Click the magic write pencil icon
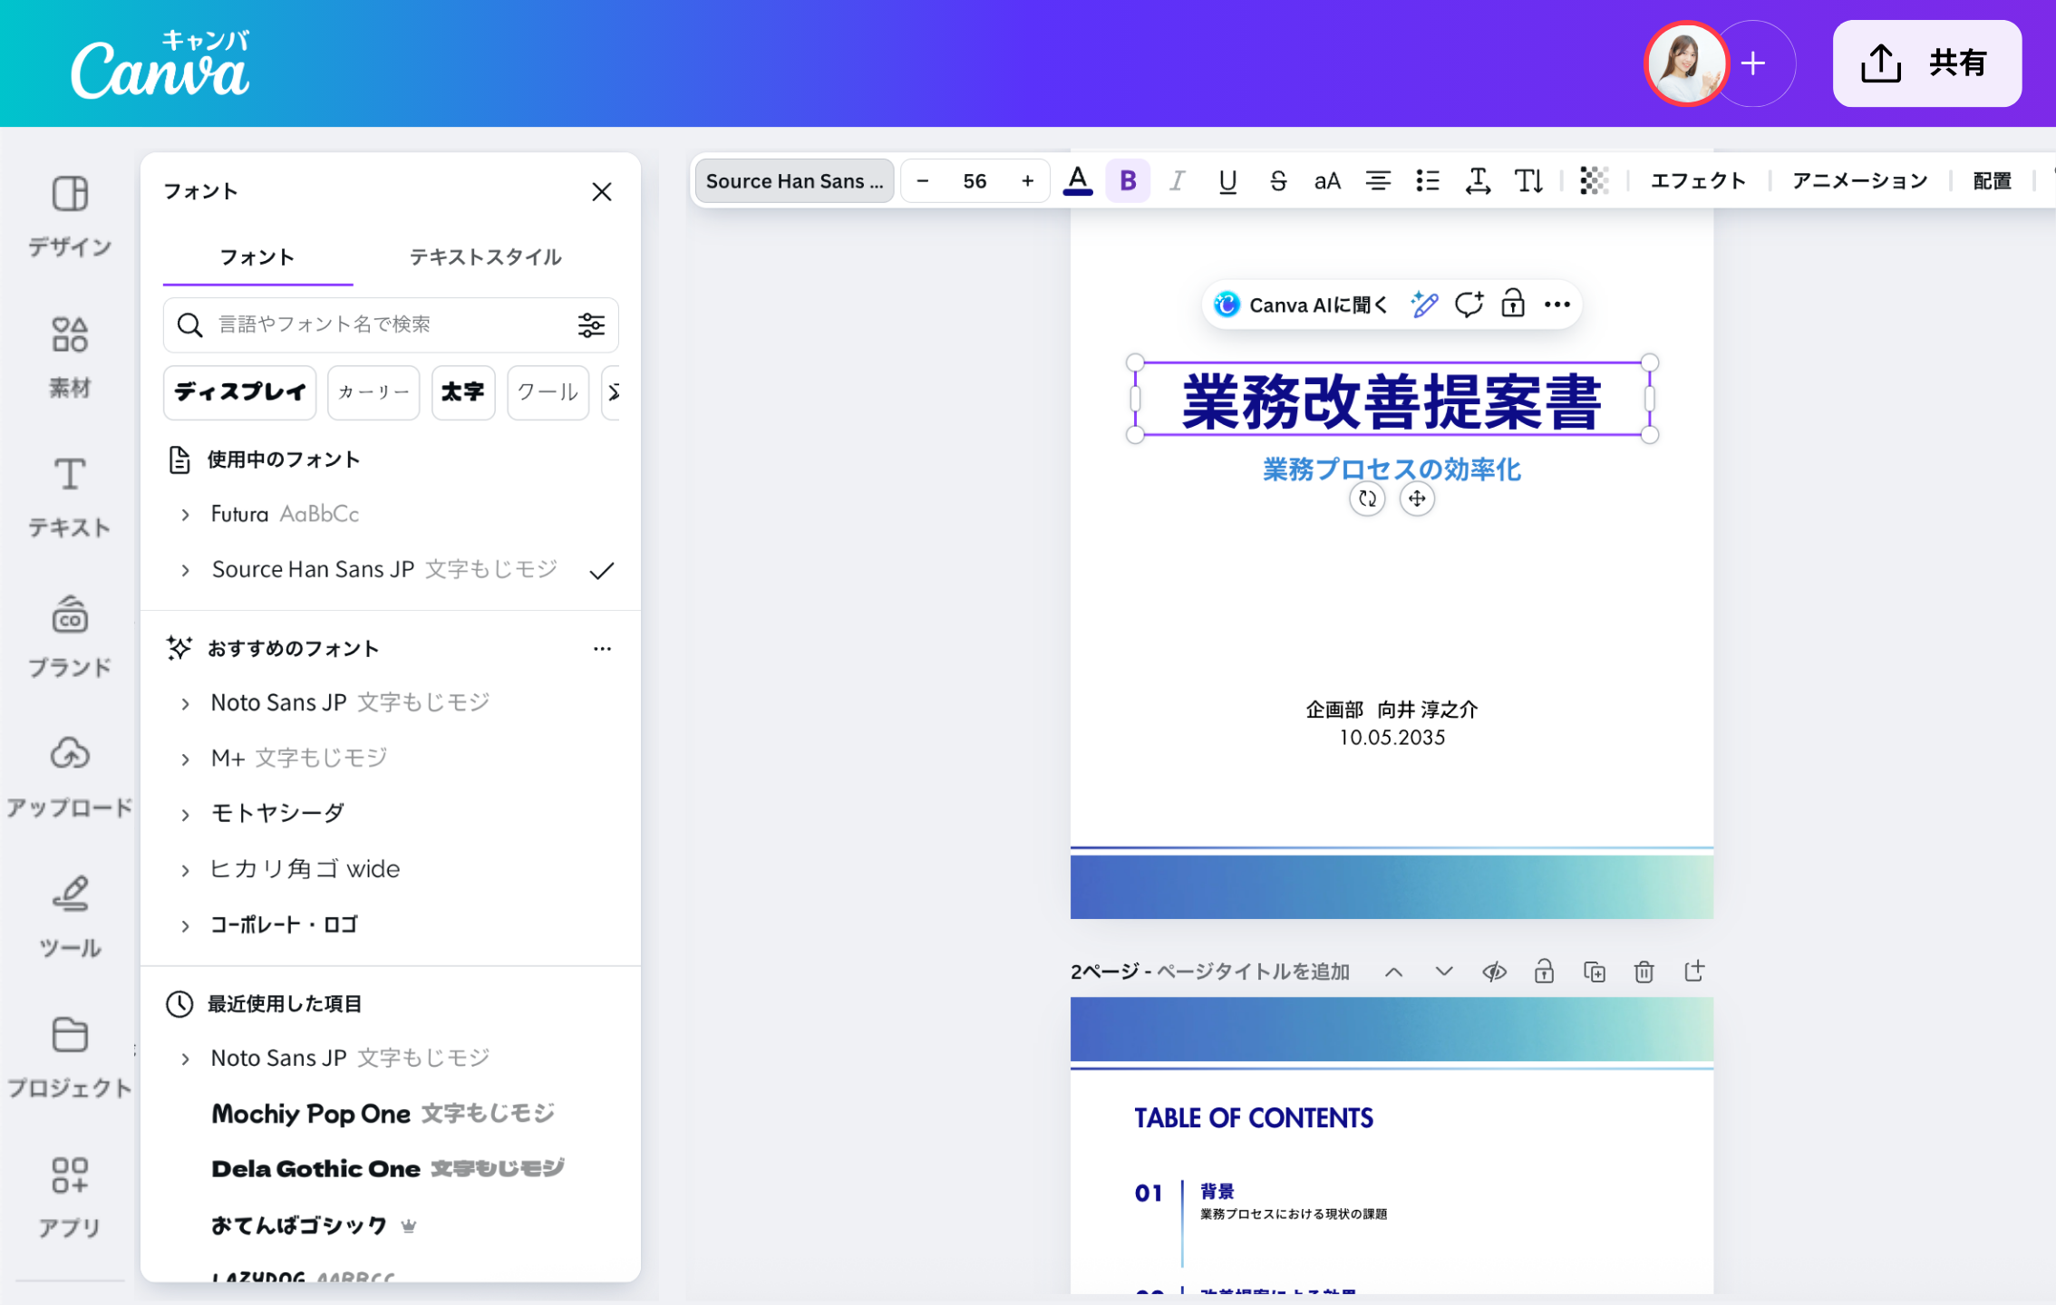Screen dimensions: 2056x1305 click(x=1424, y=305)
